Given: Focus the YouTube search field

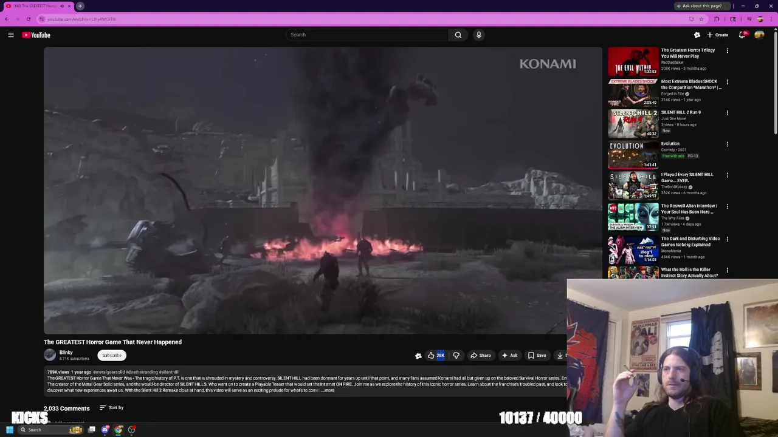Looking at the screenshot, I should coord(368,35).
